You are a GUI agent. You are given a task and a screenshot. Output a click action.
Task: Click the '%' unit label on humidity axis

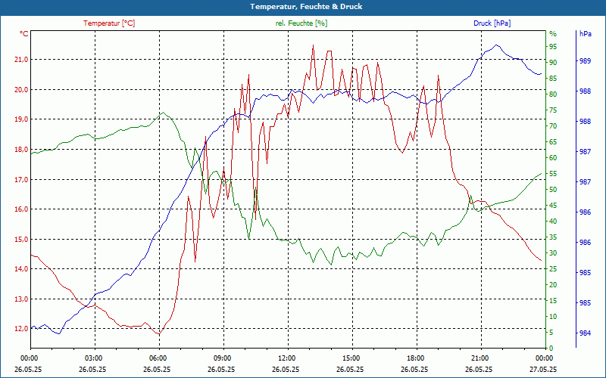click(x=553, y=34)
